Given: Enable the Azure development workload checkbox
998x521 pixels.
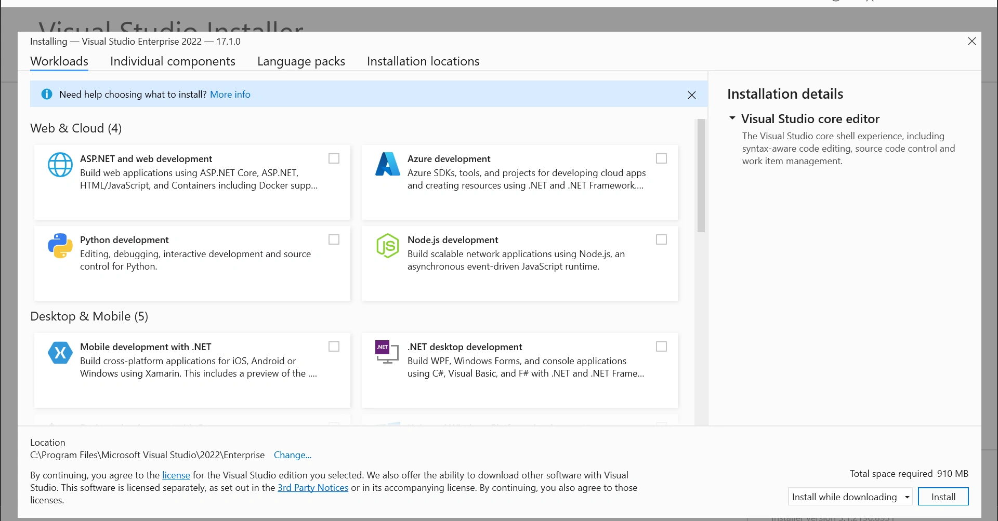Looking at the screenshot, I should (662, 158).
